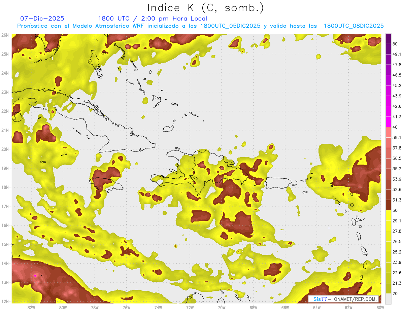Screen dimensions: 404x312
Task: Select the color scale value 27.8
Action: coord(397,231)
